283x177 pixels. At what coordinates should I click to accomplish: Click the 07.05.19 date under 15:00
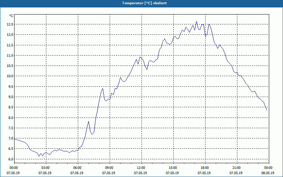tap(172, 173)
